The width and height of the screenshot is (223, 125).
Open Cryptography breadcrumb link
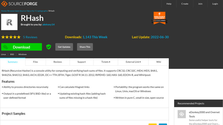click(41, 11)
